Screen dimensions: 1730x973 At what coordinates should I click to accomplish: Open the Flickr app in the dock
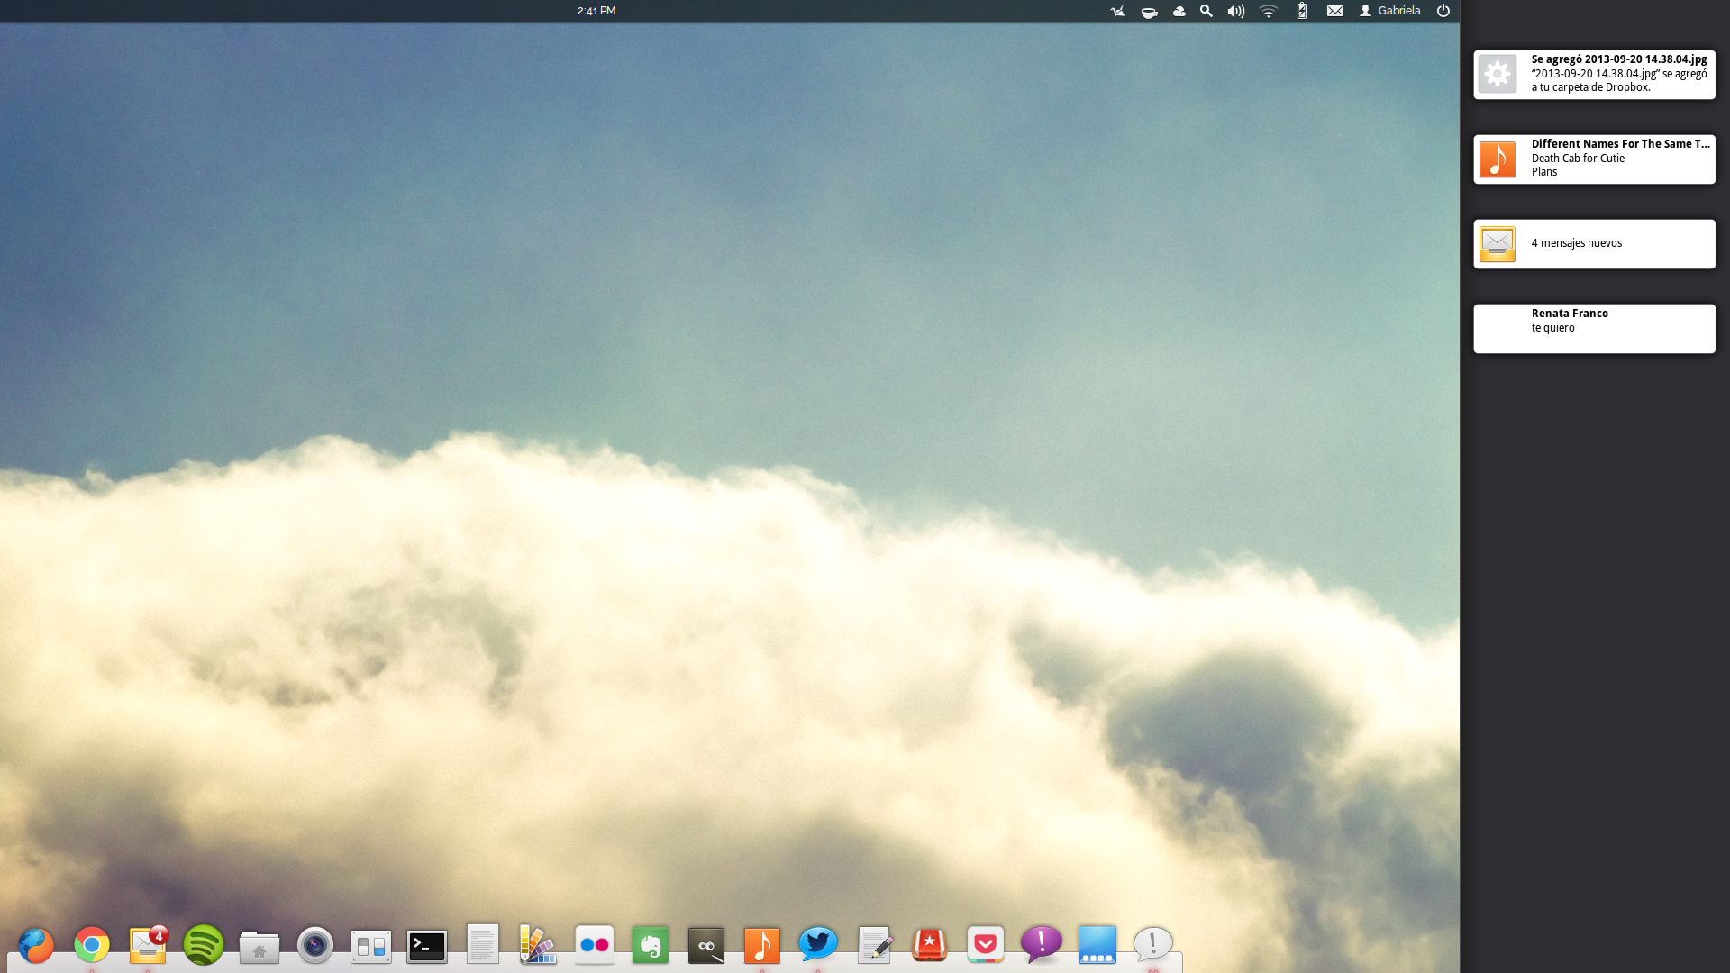595,945
